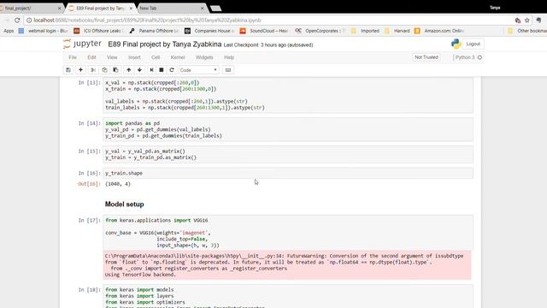This screenshot has width=547, height=308.
Task: Click the Not Trusted button
Action: coord(426,57)
